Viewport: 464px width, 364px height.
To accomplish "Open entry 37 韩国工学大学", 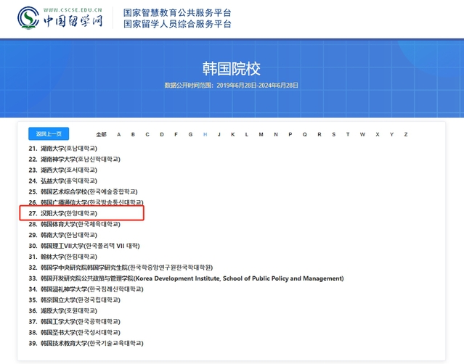I will coord(74,321).
